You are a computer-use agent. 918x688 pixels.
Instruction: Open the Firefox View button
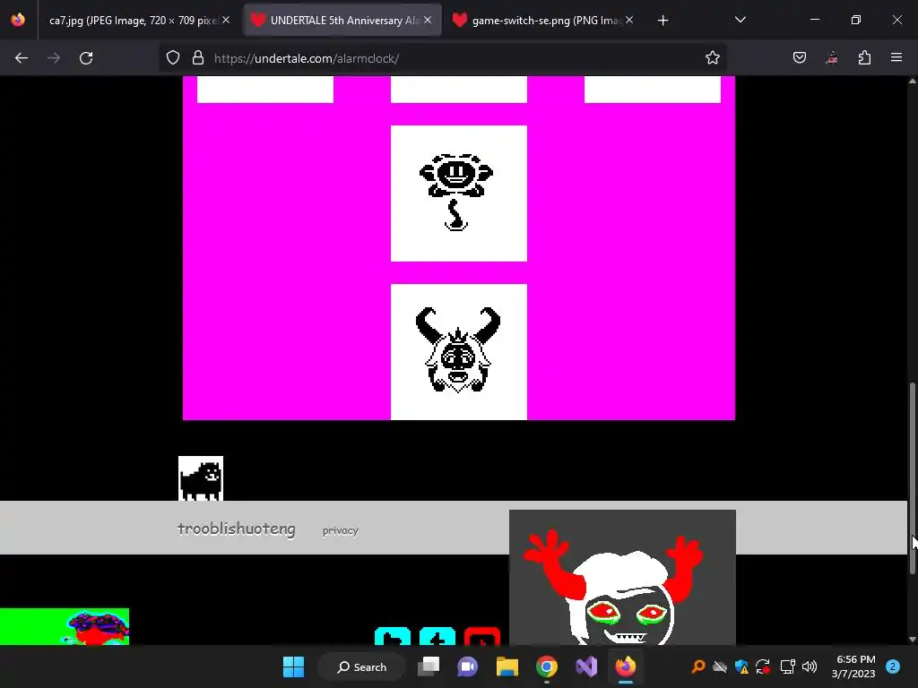click(x=18, y=20)
